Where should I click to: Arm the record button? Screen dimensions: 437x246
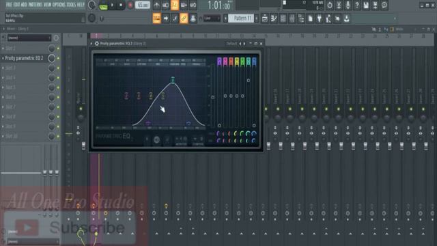point(130,5)
